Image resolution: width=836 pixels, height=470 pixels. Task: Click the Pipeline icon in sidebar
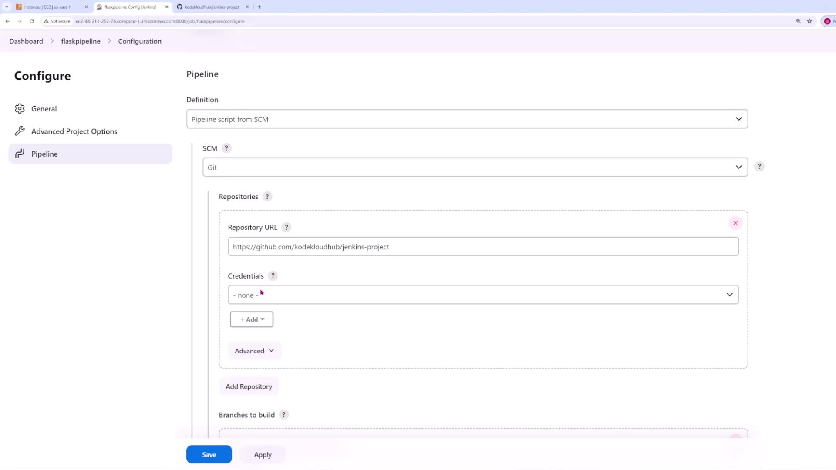[x=20, y=154]
